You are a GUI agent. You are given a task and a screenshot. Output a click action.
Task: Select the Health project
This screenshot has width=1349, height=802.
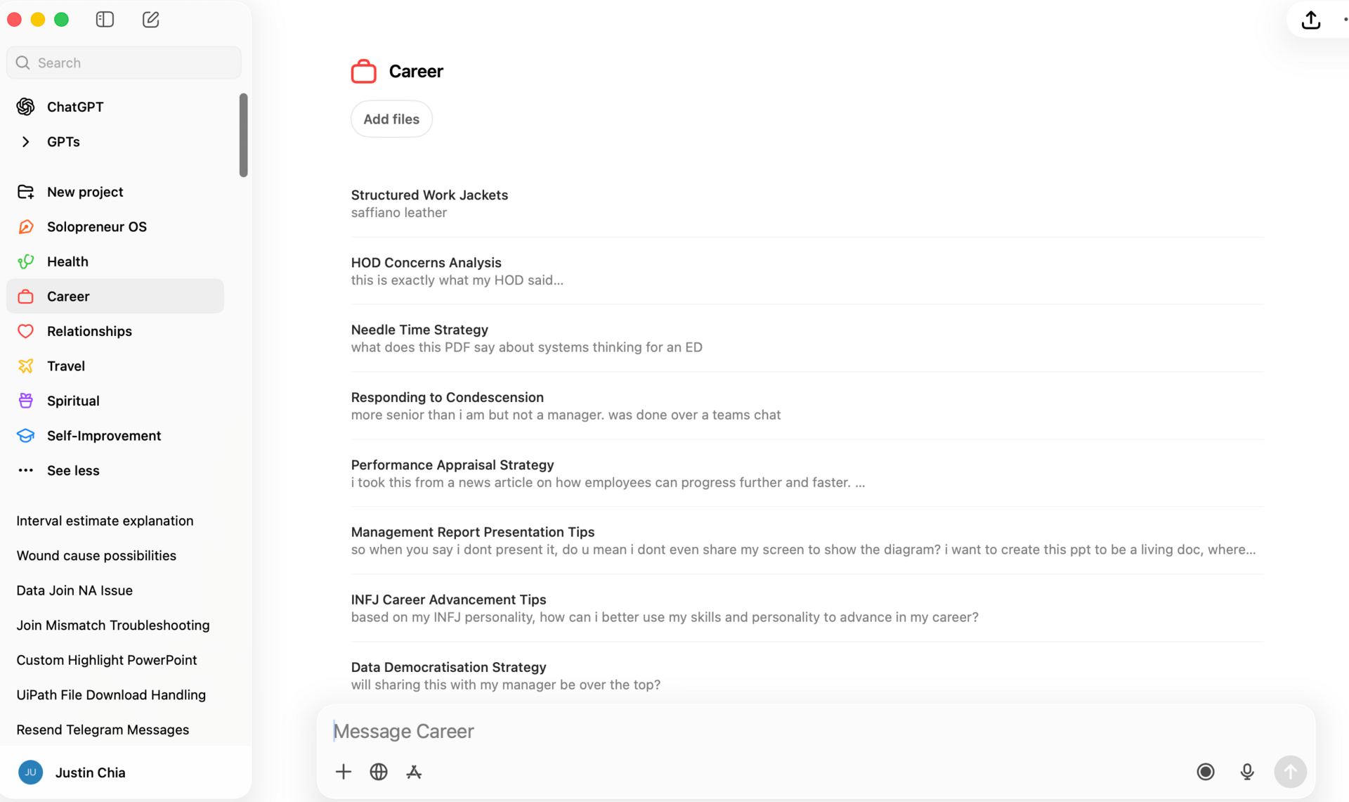67,261
